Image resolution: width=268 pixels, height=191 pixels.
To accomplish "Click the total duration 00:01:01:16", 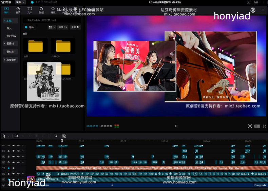I will (106, 126).
